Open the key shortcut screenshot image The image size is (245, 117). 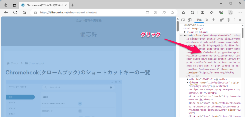tap(64, 98)
